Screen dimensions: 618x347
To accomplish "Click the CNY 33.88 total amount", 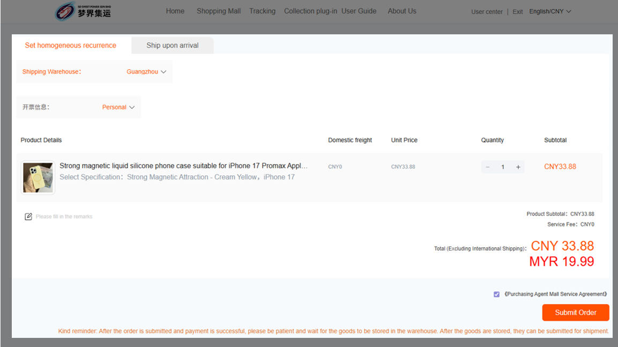I will pyautogui.click(x=562, y=246).
